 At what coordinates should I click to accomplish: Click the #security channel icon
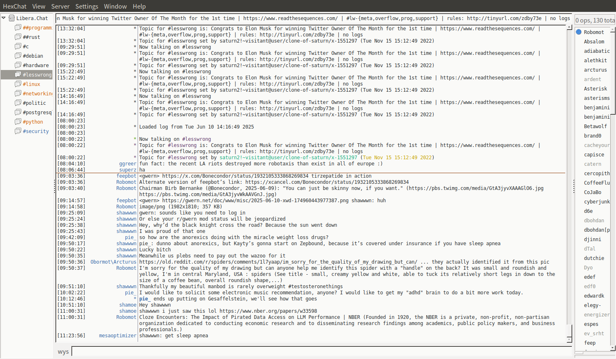(x=18, y=131)
